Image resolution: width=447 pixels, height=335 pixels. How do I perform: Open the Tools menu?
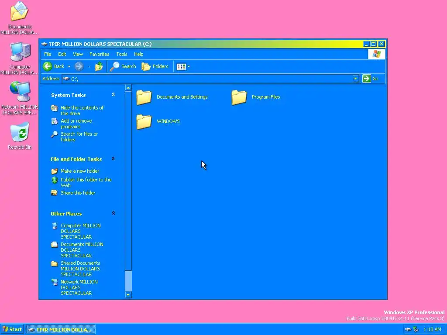121,54
